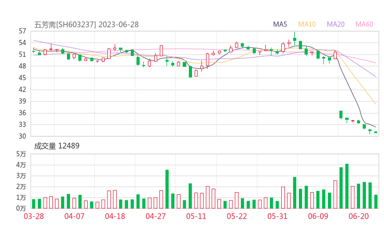Click the 05-11 date axis label
384x228 pixels.
(x=196, y=216)
